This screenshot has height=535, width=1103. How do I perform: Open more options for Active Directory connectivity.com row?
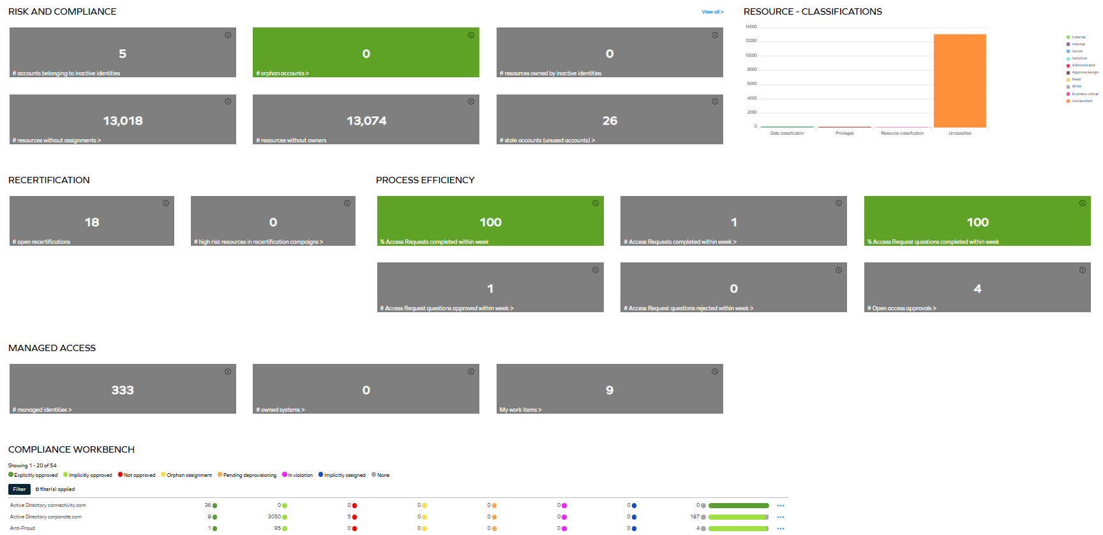[x=781, y=506]
